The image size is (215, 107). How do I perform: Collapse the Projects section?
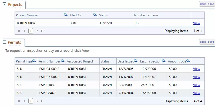(5, 4)
